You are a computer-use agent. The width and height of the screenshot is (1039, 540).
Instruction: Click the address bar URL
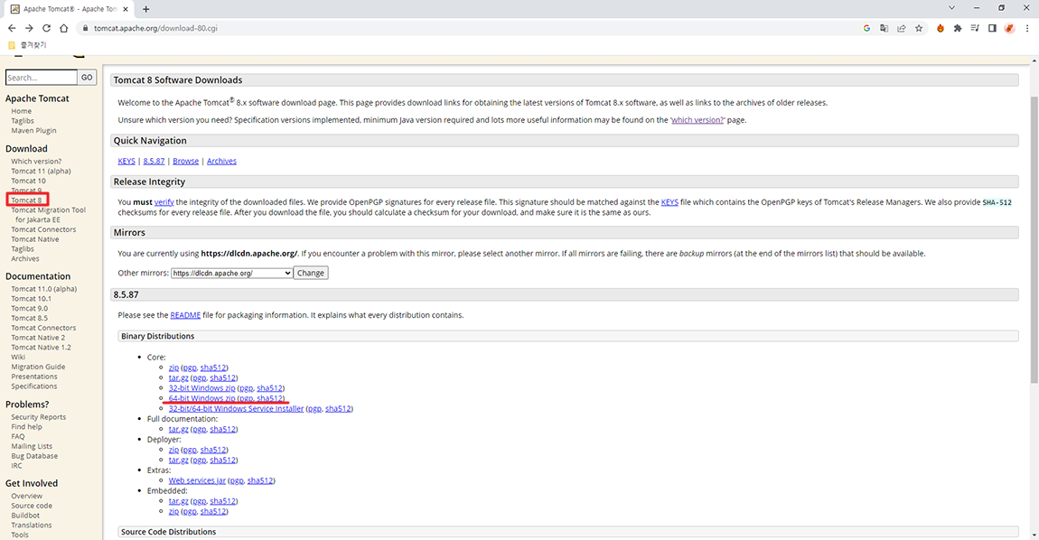click(155, 29)
